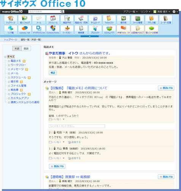Select メール in the sidebar tree
The height and width of the screenshot is (191, 181).
click(x=14, y=73)
